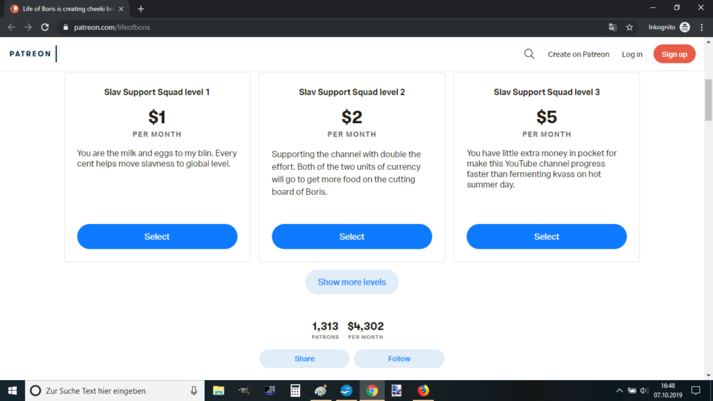Screen dimensions: 713x401
Task: Click the volume speaker icon
Action: (644, 391)
